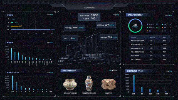
Task: Open the 59730 total collection box
Action: coord(89,17)
